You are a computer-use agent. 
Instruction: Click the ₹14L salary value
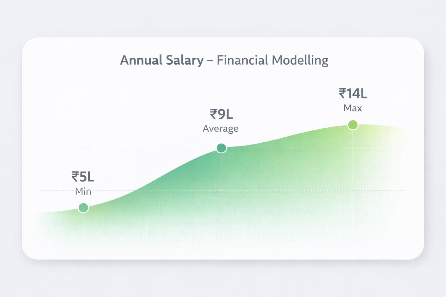353,94
